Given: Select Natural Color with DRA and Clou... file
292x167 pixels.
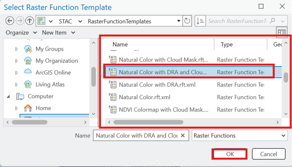Looking at the screenshot, I should pos(193,72).
